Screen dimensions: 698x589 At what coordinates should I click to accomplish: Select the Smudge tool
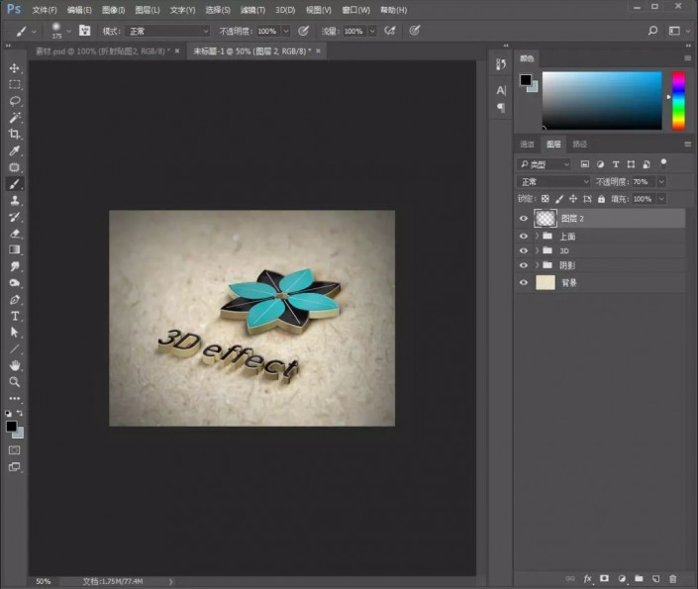tap(14, 266)
